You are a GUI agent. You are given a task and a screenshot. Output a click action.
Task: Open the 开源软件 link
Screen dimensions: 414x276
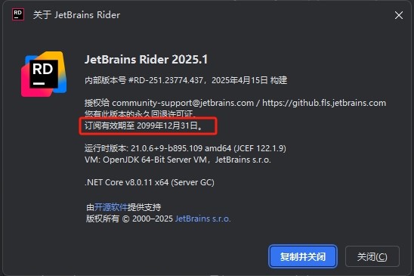click(111, 207)
